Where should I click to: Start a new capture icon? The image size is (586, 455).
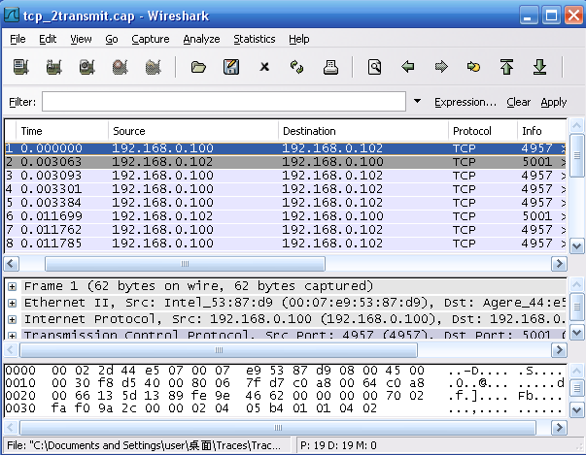pyautogui.click(x=86, y=67)
